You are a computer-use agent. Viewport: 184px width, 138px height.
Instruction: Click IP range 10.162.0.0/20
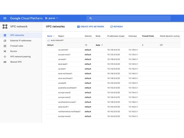(114, 112)
